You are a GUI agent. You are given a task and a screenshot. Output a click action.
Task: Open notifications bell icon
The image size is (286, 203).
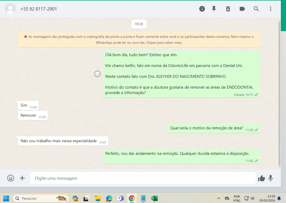279,198
